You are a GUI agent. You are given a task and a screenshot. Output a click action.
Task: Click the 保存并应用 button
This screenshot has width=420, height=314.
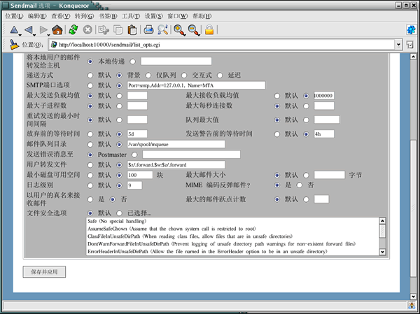44,272
